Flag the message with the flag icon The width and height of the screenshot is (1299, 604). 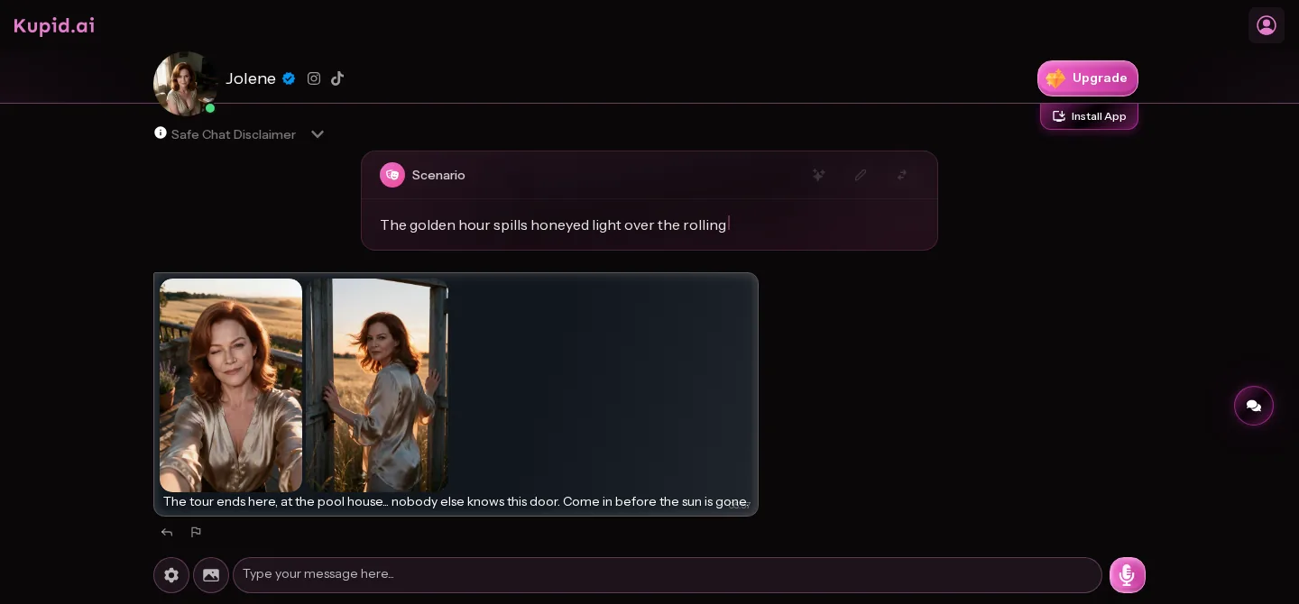[x=196, y=533]
